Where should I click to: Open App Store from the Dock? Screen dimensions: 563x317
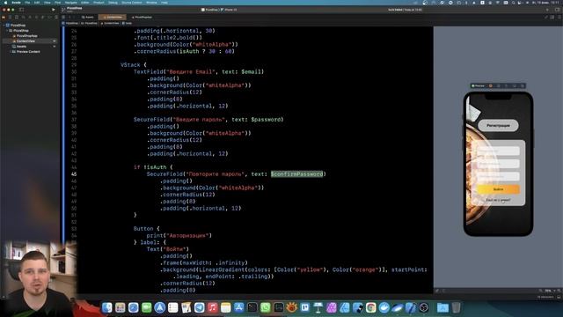[238, 307]
